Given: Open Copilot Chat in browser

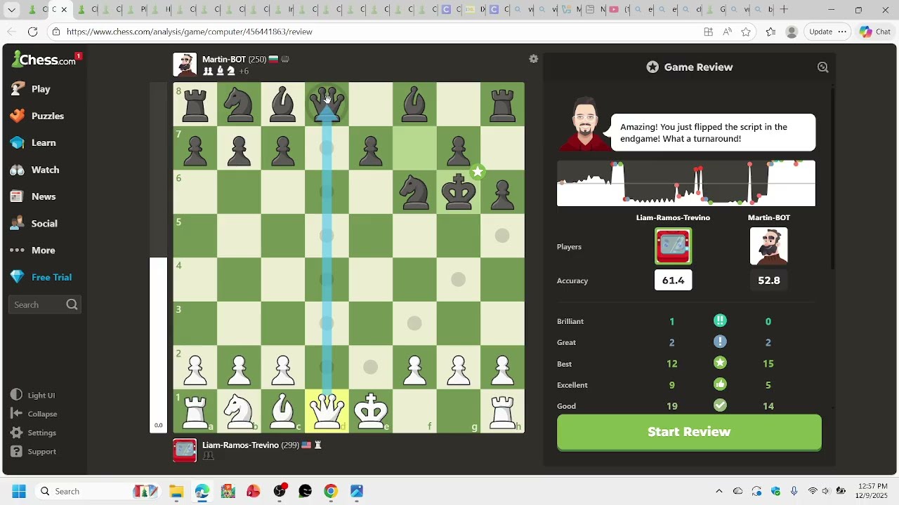Looking at the screenshot, I should (x=875, y=32).
